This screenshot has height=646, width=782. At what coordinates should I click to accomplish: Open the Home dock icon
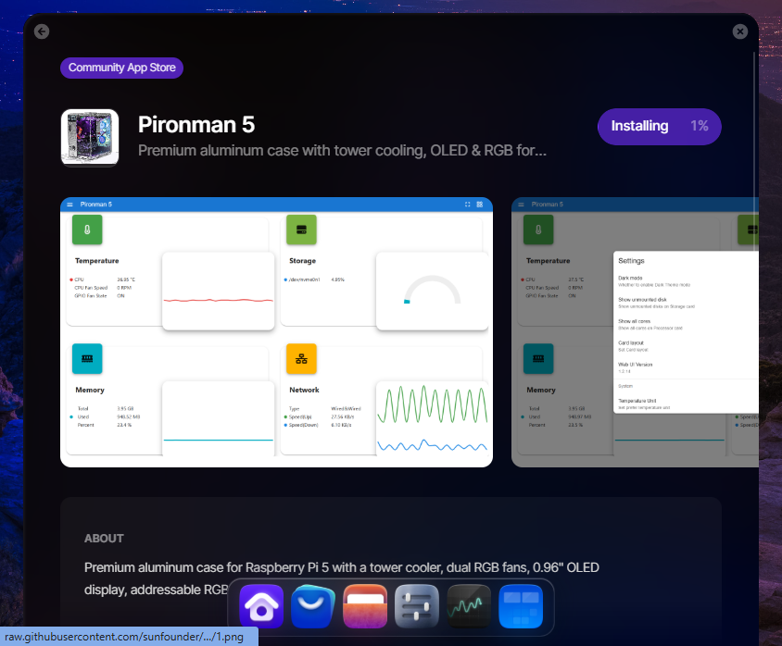[261, 606]
